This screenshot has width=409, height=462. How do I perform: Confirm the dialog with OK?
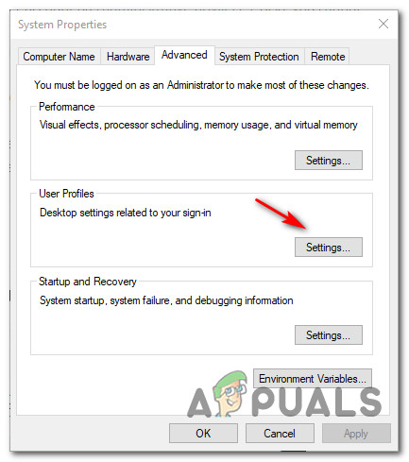(x=203, y=434)
